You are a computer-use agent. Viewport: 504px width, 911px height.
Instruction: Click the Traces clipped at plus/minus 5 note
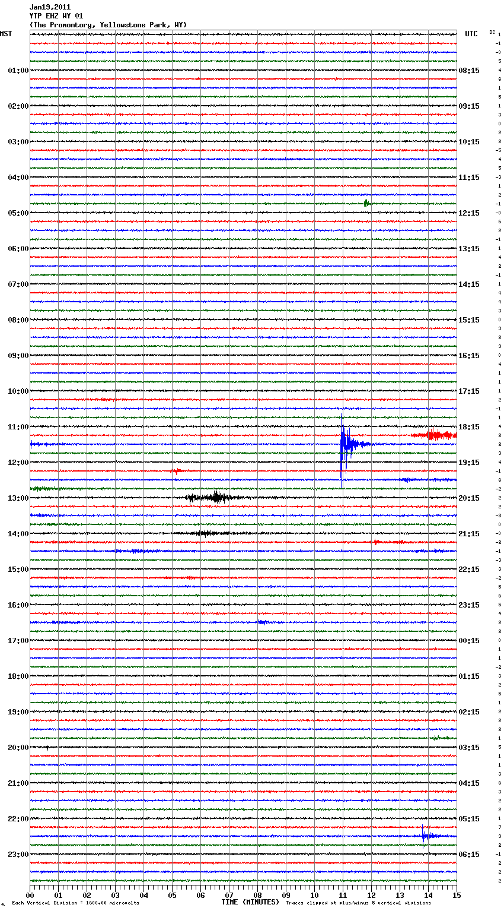click(358, 903)
